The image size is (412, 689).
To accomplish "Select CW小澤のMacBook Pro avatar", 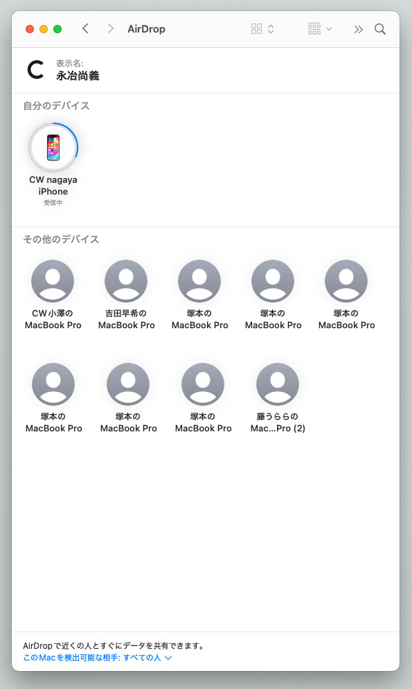I will pyautogui.click(x=53, y=281).
